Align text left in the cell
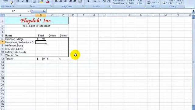This screenshot has height=110, width=195. point(56,1)
